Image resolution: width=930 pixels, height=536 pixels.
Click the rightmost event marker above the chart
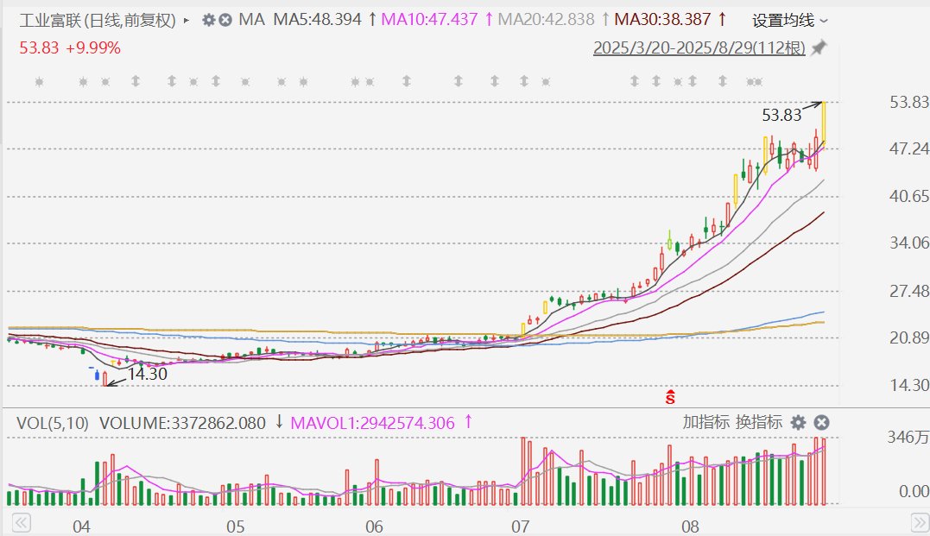click(757, 81)
